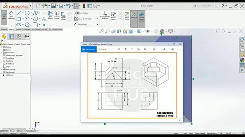Select the Corner Rectangle tool
Screen dimensions: 245x137
[19, 19]
